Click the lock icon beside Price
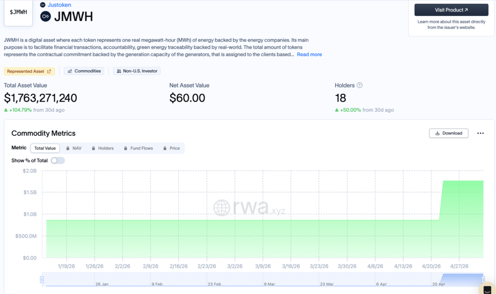Screen dimensions: 496x294 [x=165, y=148]
